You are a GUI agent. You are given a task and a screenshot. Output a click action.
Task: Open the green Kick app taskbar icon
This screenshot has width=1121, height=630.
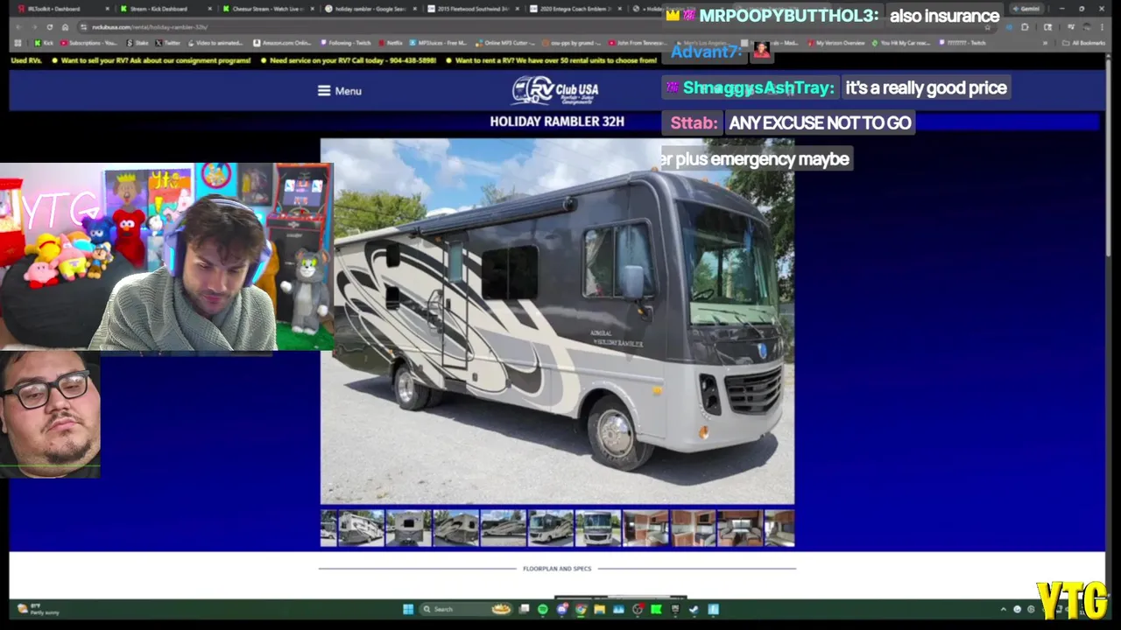coord(656,609)
